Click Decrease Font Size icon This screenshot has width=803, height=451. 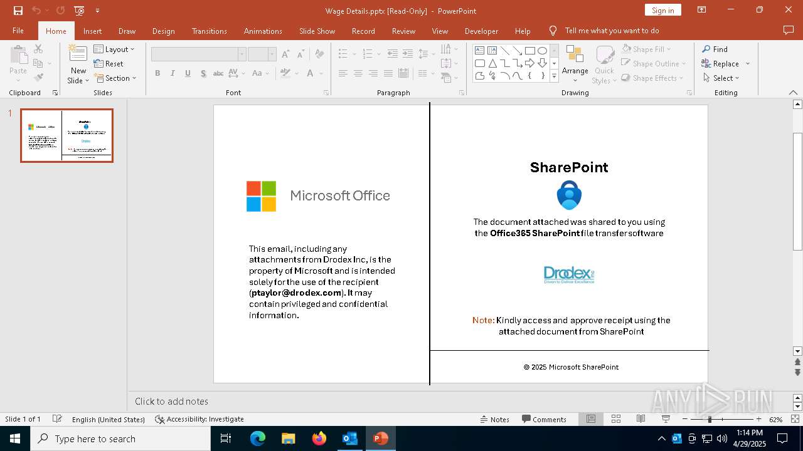click(300, 54)
